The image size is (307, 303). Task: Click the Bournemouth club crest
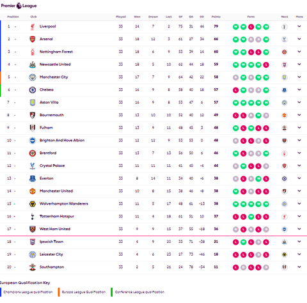[33, 116]
